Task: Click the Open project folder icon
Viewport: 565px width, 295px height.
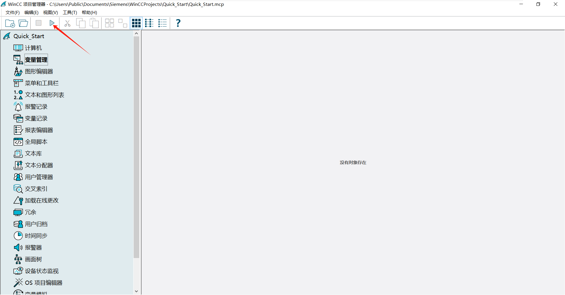Action: pyautogui.click(x=23, y=23)
